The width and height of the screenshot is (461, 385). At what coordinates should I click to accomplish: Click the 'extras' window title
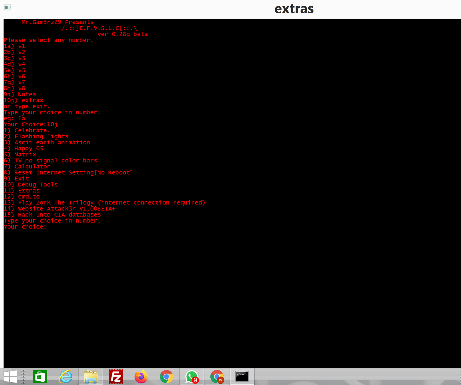(x=294, y=9)
